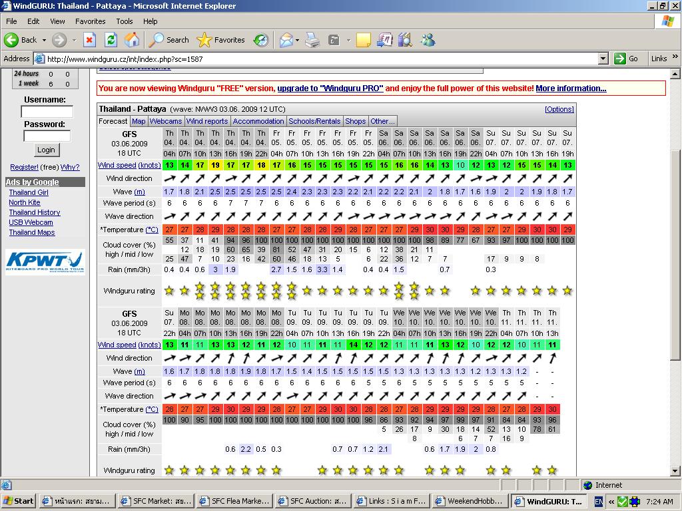This screenshot has width=682, height=511.
Task: Open the Favorites menu in menu bar
Action: (x=90, y=21)
